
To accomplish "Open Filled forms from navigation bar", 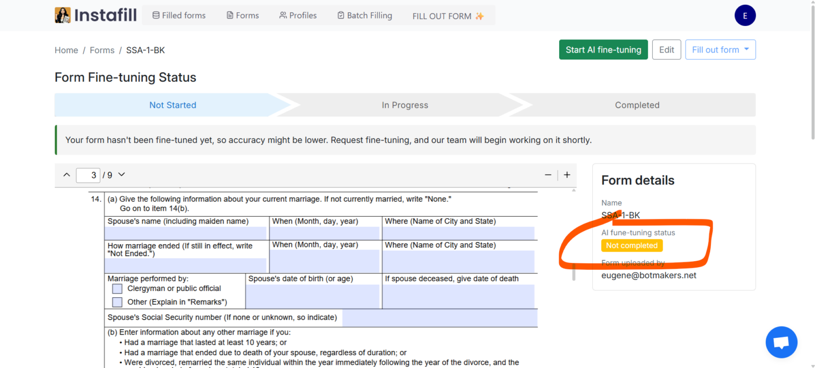I will 179,15.
